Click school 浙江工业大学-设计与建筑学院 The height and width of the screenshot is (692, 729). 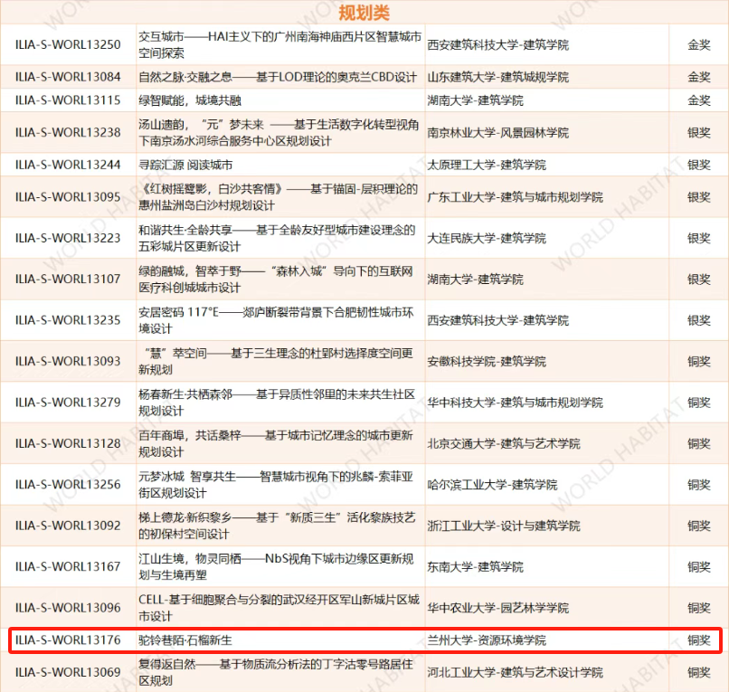coord(504,526)
